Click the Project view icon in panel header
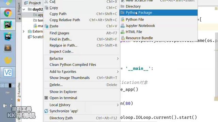Image resolution: width=218 pixels, height=122 pixels. click(26, 3)
